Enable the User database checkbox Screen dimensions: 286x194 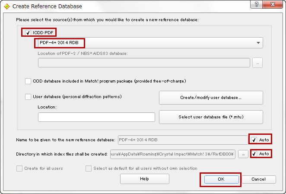[28, 97]
